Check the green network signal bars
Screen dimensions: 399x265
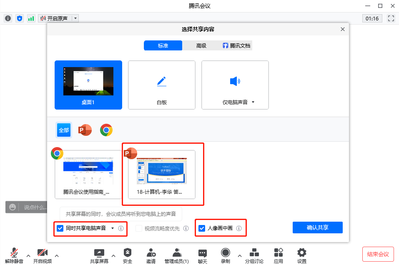click(x=31, y=18)
